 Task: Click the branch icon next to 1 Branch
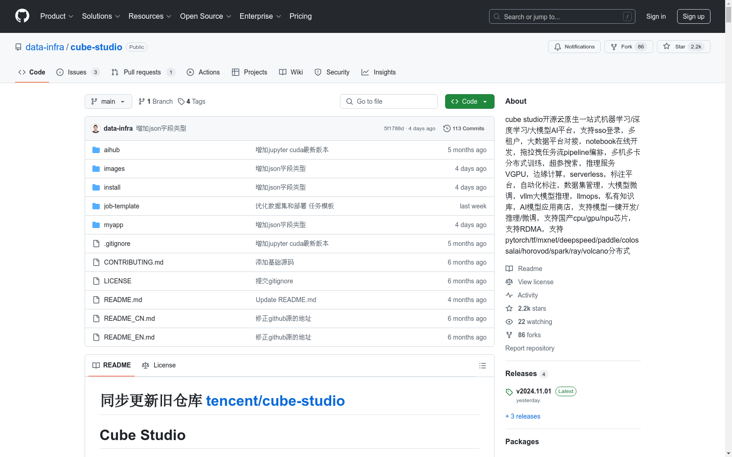click(142, 101)
